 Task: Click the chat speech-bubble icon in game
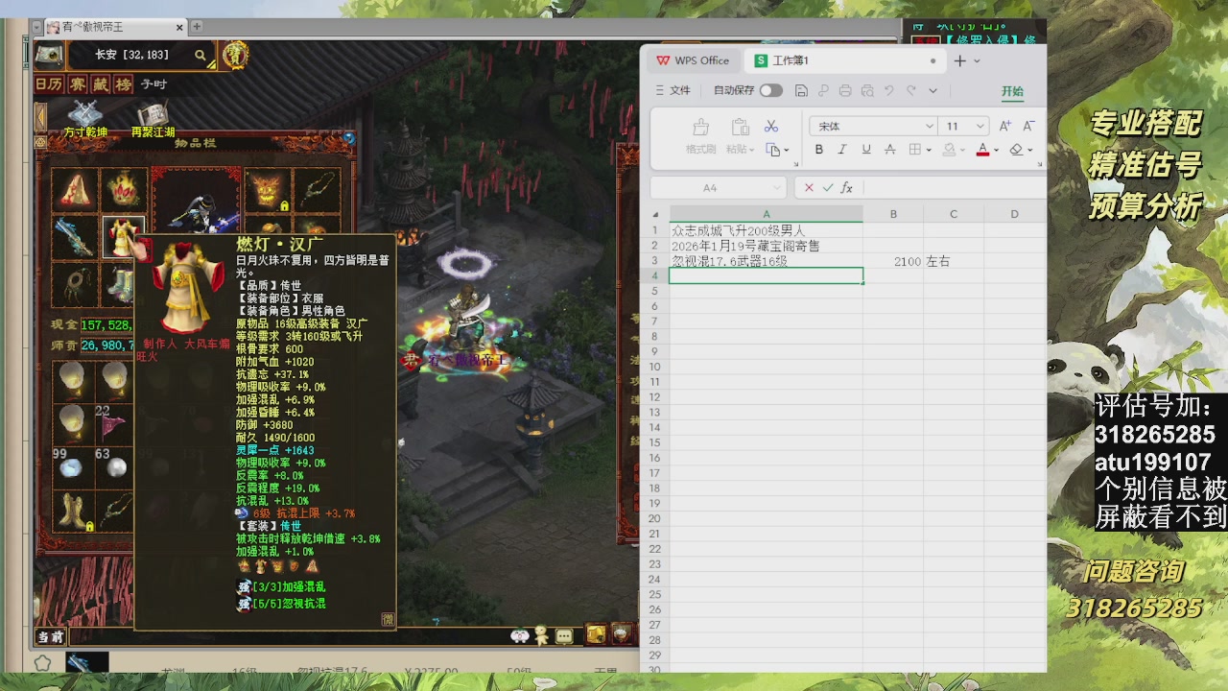click(x=564, y=635)
